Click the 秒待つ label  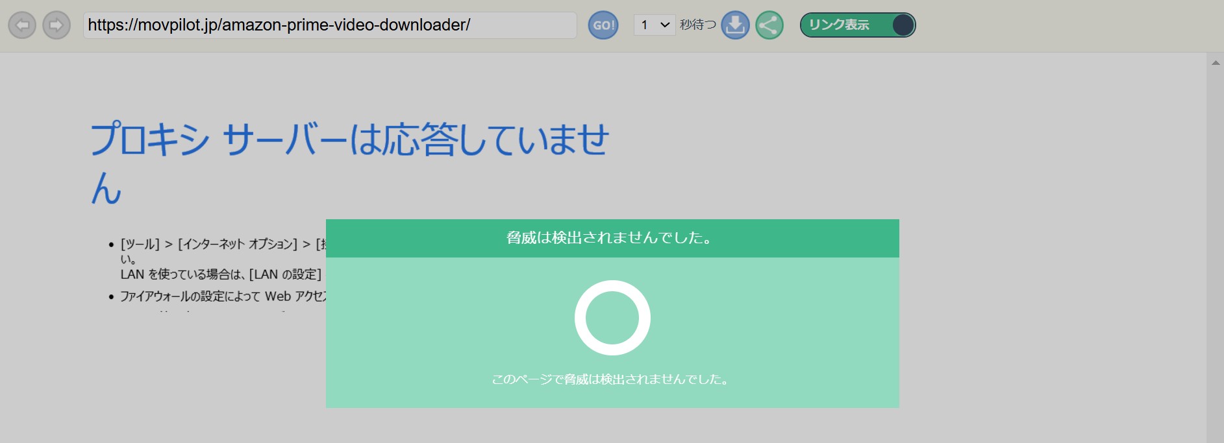[x=698, y=25]
